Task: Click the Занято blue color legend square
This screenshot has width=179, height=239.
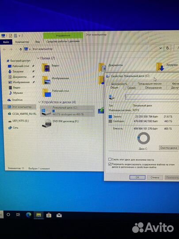Action: click(x=110, y=117)
